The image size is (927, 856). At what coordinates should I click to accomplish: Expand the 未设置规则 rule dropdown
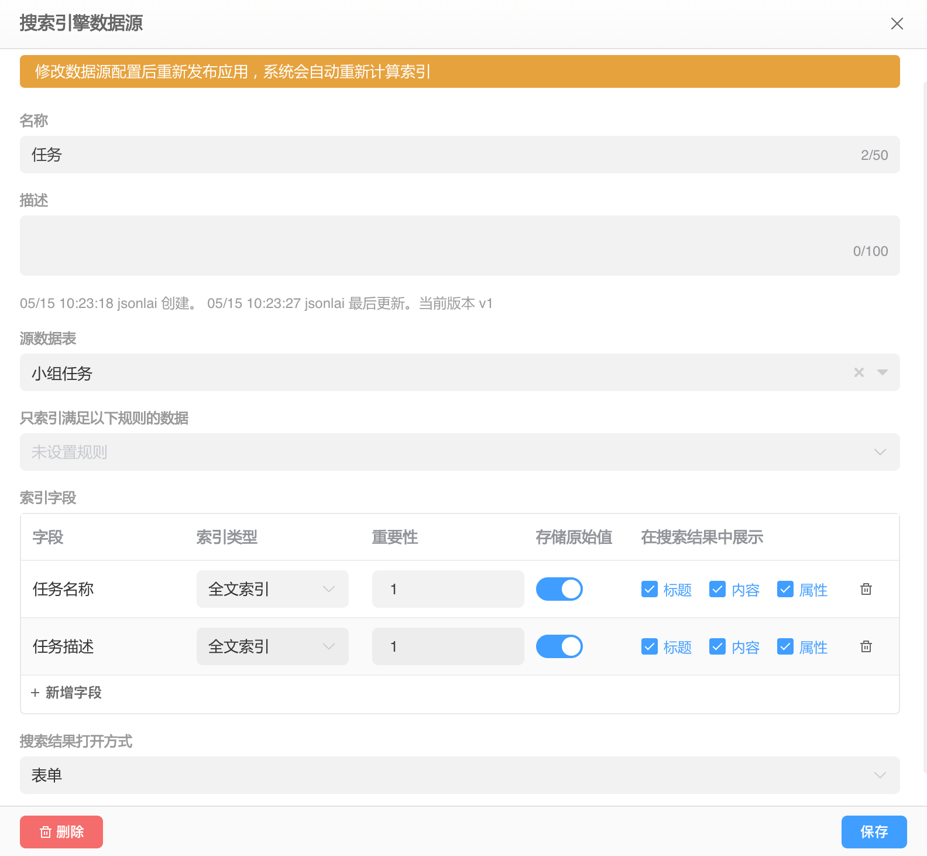[880, 452]
